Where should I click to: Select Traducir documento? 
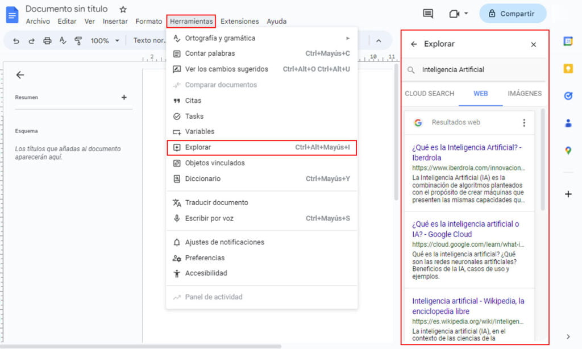(x=261, y=203)
